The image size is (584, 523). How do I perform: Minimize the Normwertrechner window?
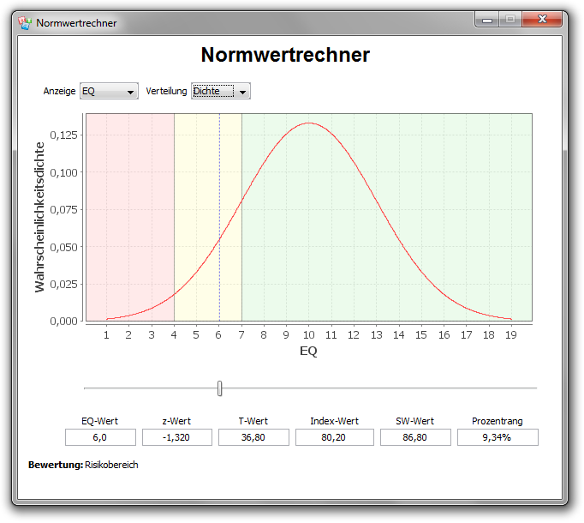click(x=487, y=20)
